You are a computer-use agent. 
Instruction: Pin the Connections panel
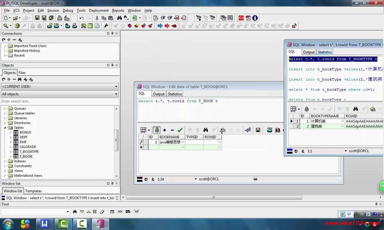(x=112, y=34)
